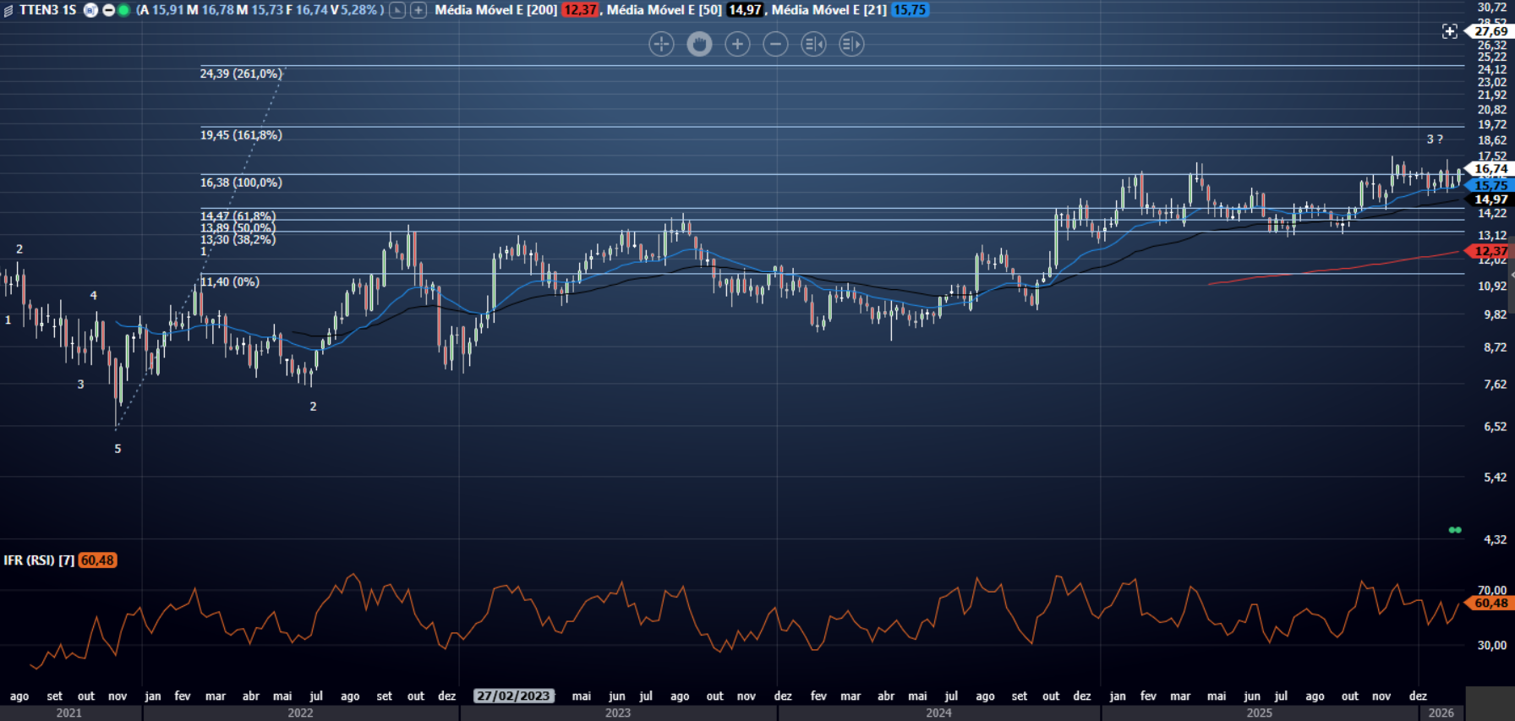Click the IFR (RSI) [7] label

[x=39, y=560]
